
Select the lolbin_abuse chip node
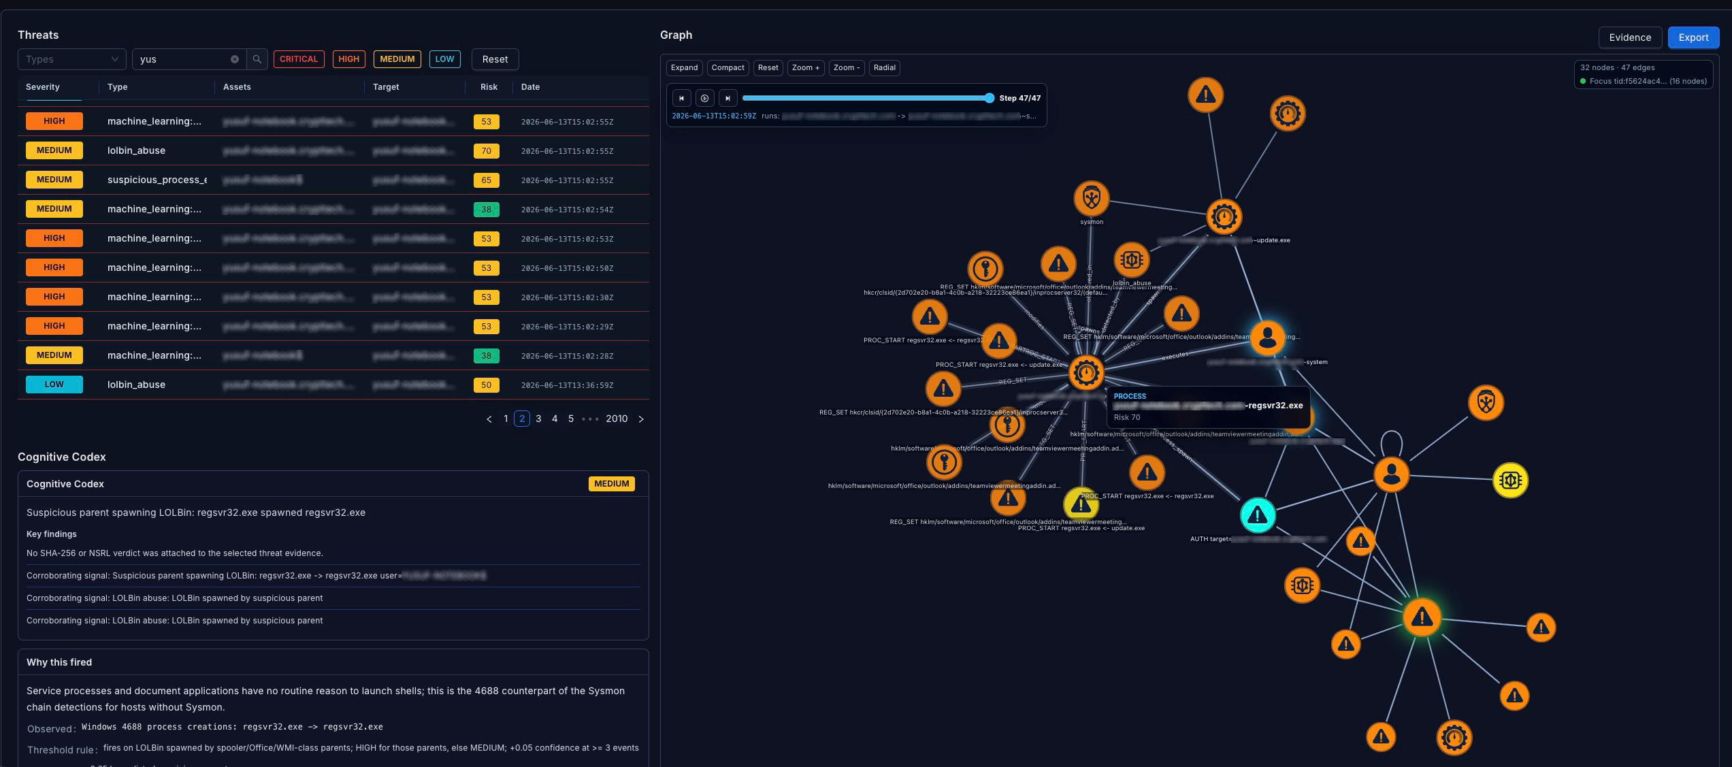(1131, 260)
